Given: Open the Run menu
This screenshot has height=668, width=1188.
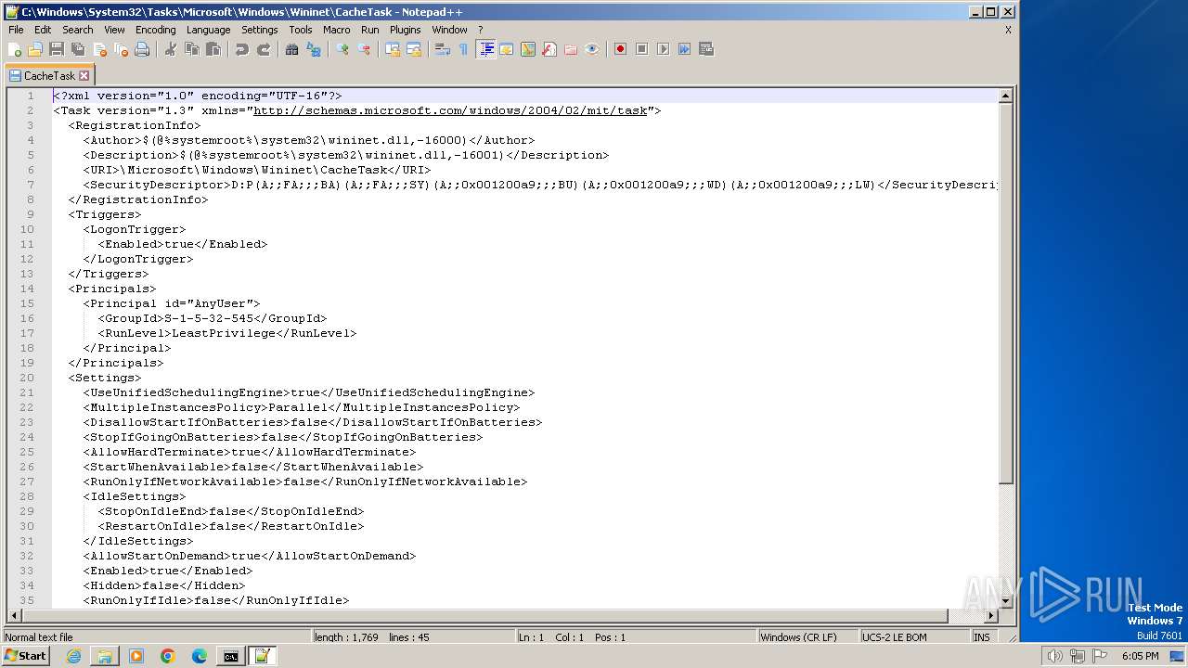Looking at the screenshot, I should pyautogui.click(x=369, y=30).
